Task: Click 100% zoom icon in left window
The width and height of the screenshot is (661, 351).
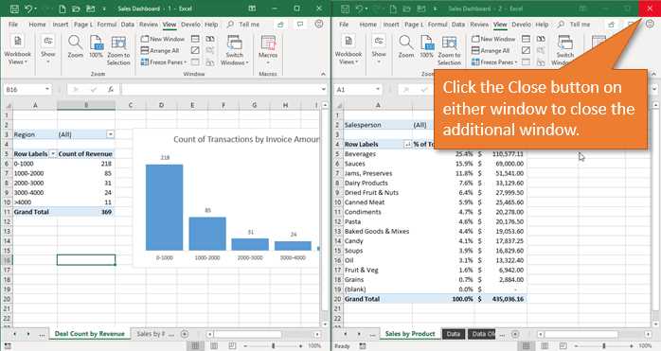Action: point(96,46)
